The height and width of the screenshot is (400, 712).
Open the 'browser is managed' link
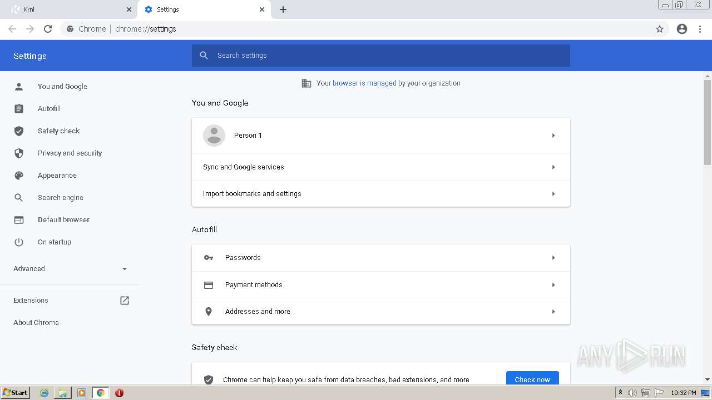[364, 83]
